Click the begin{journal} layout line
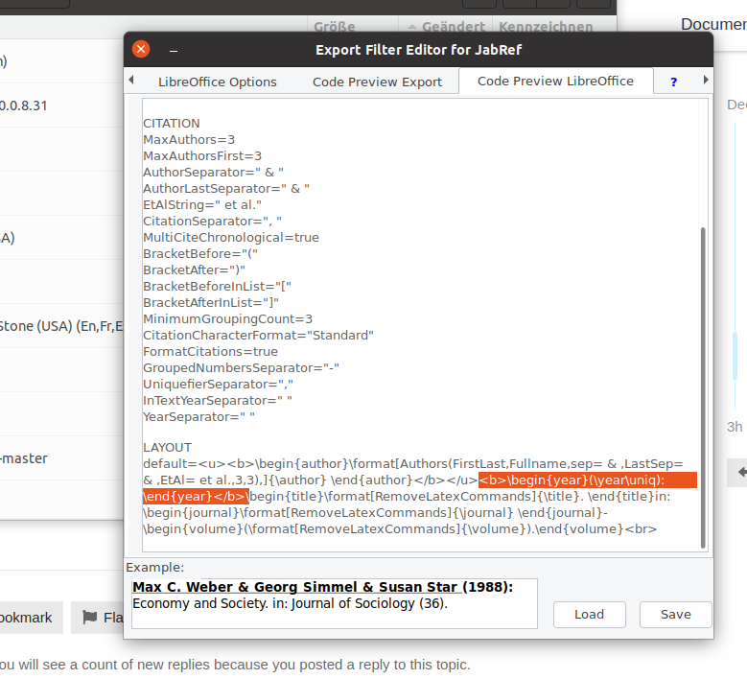 [x=375, y=513]
